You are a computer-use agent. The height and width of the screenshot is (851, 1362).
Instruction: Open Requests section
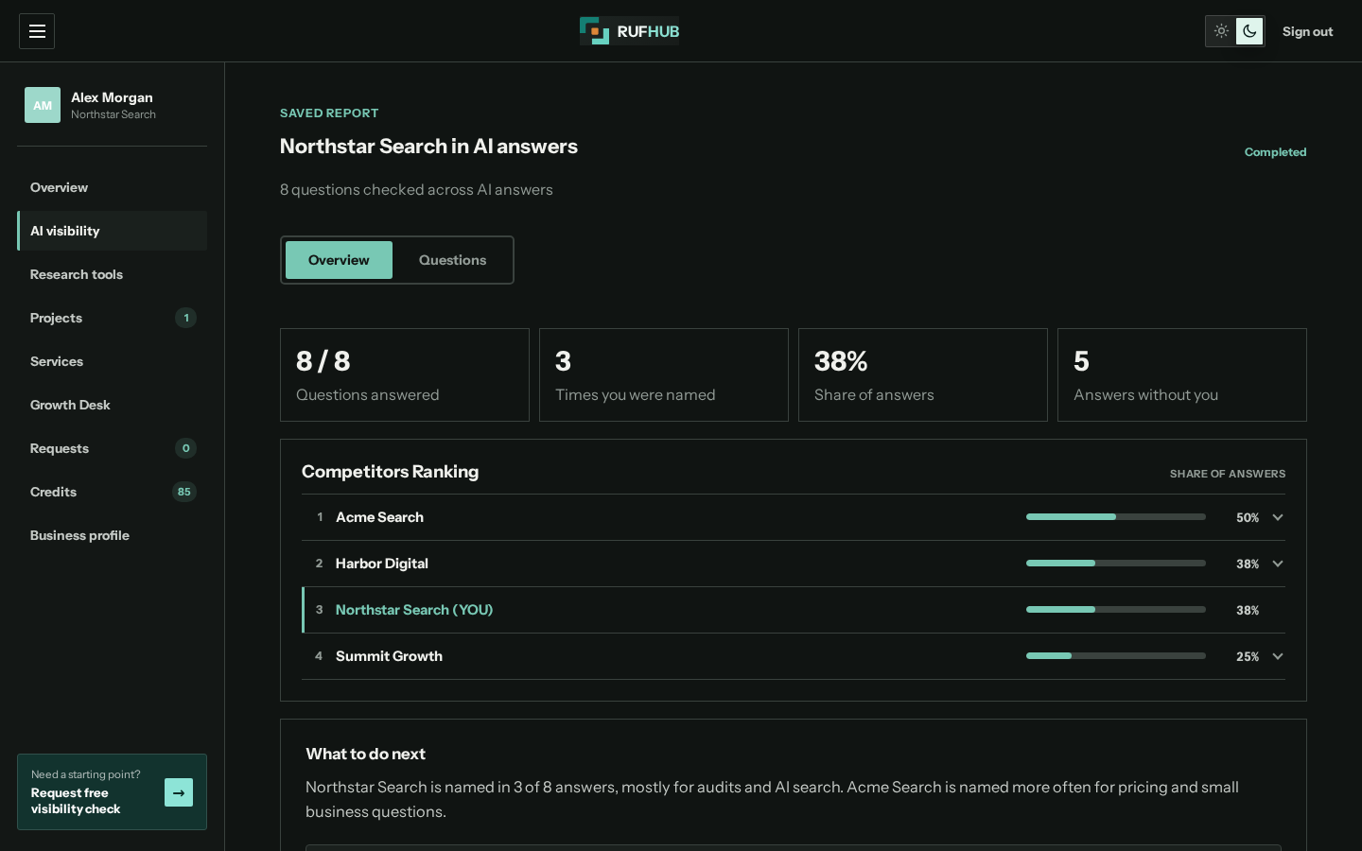click(x=112, y=448)
